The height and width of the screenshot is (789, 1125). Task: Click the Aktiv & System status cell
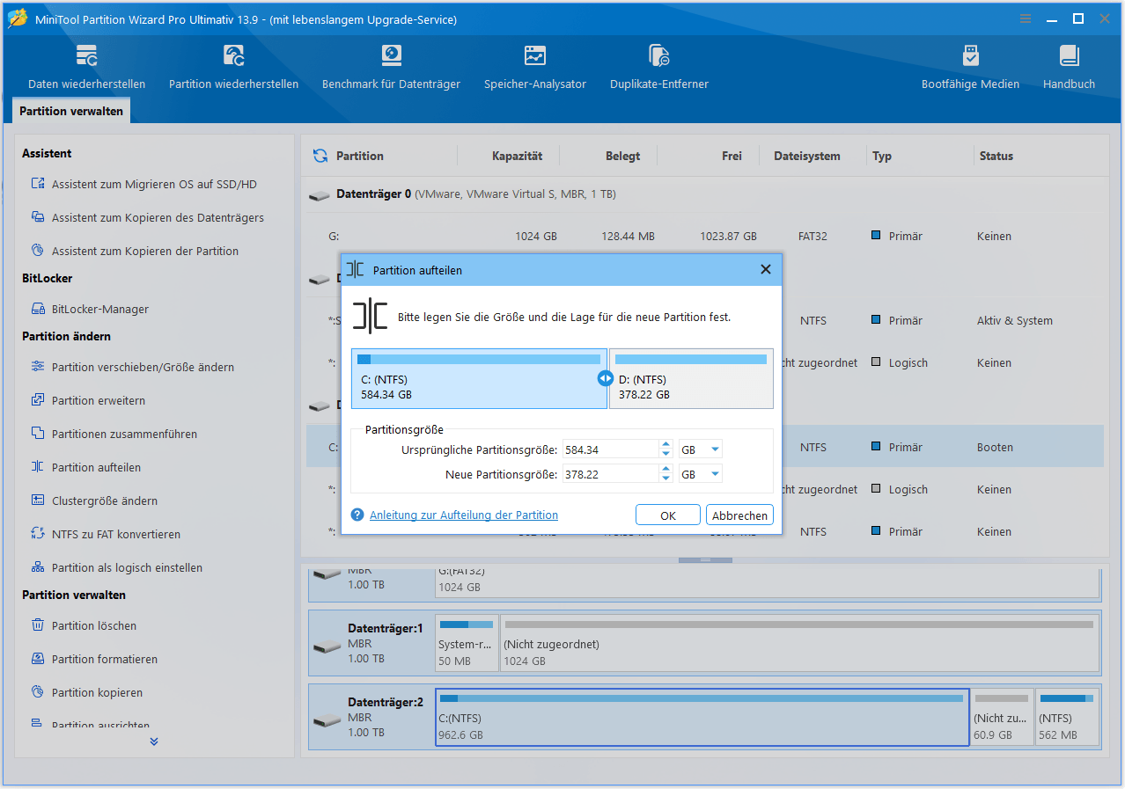pos(1014,320)
